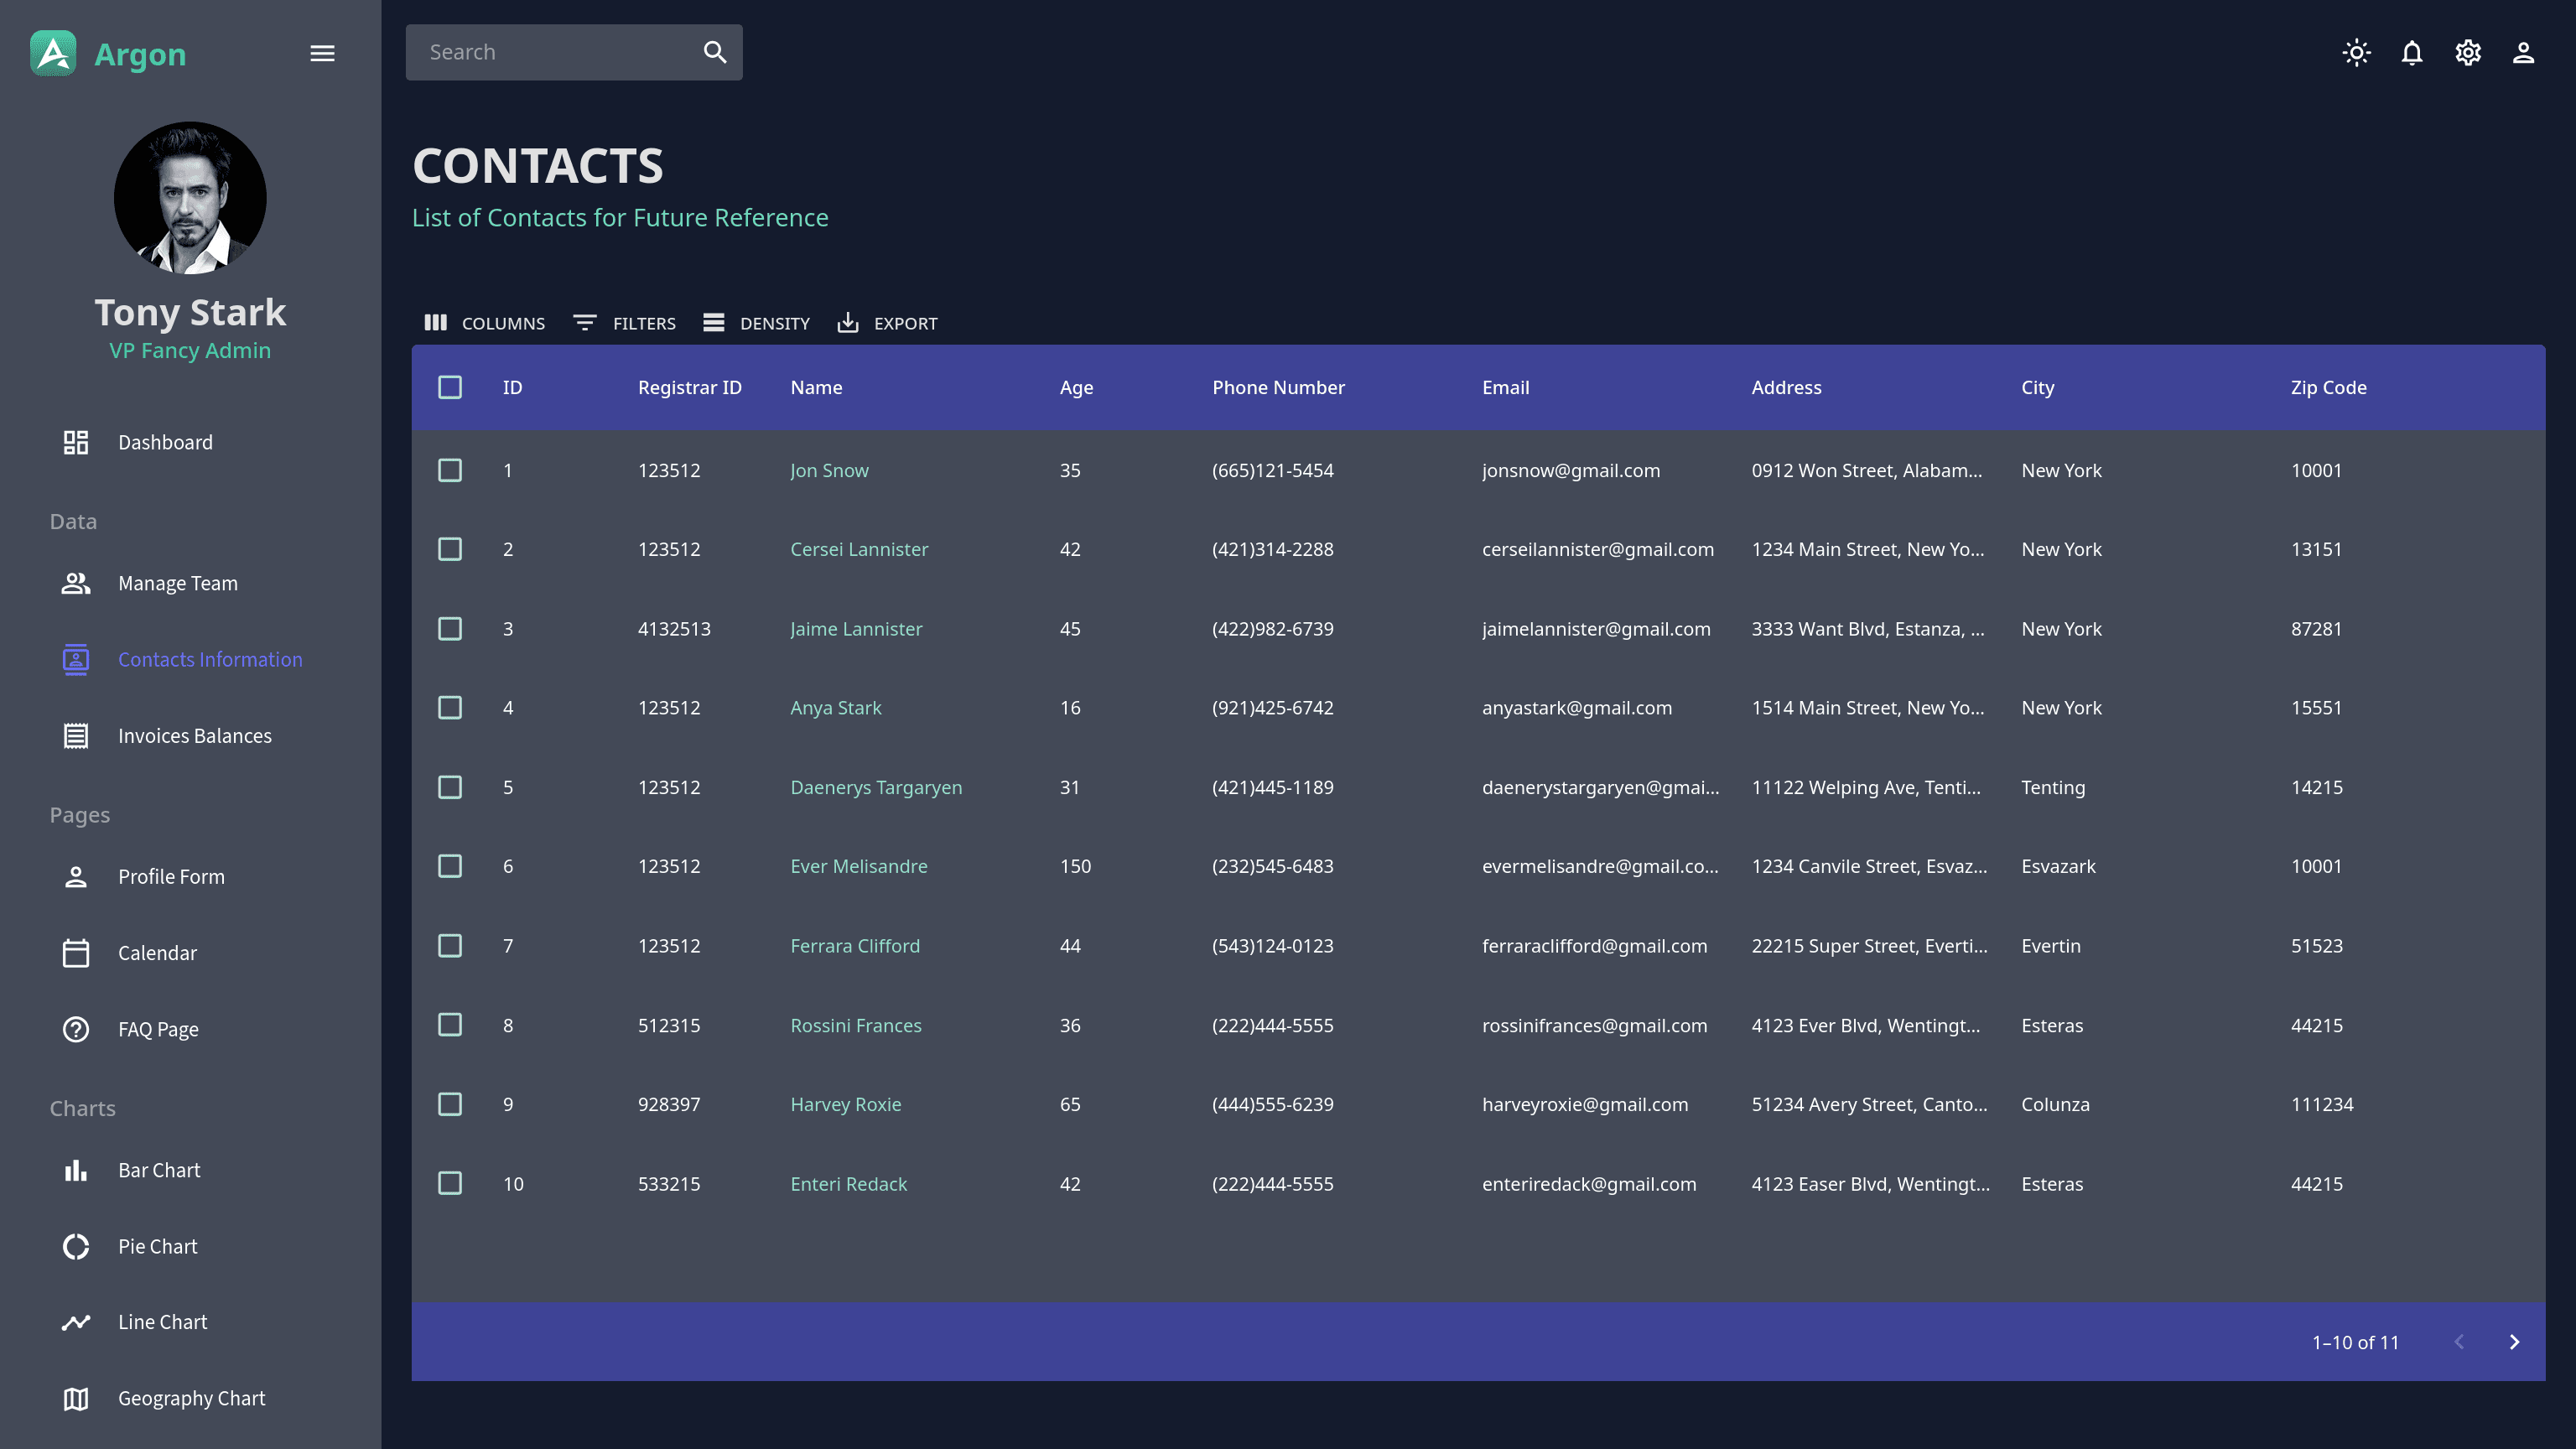The image size is (2576, 1449).
Task: Click the (444)555-6239 phone cell
Action: pos(1272,1104)
